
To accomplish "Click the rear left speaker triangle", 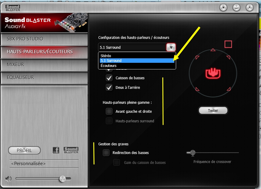I will [x=197, y=89].
